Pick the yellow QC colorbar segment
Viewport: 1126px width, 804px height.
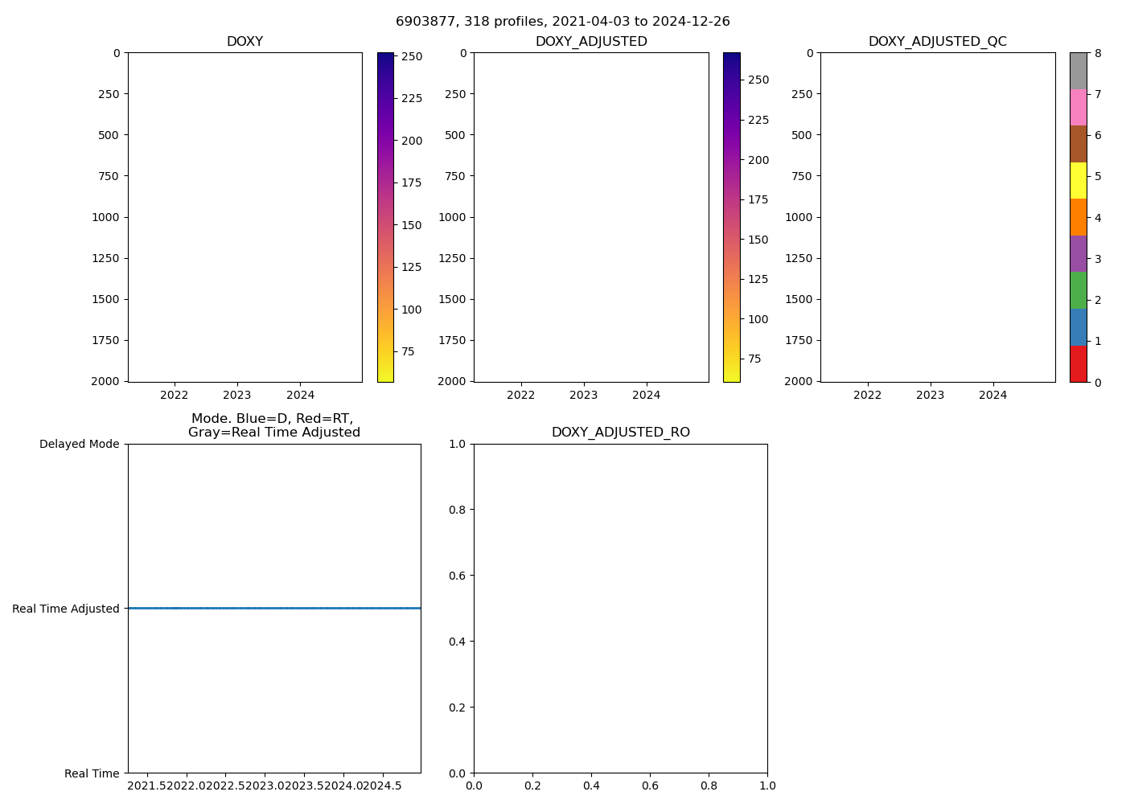1078,180
